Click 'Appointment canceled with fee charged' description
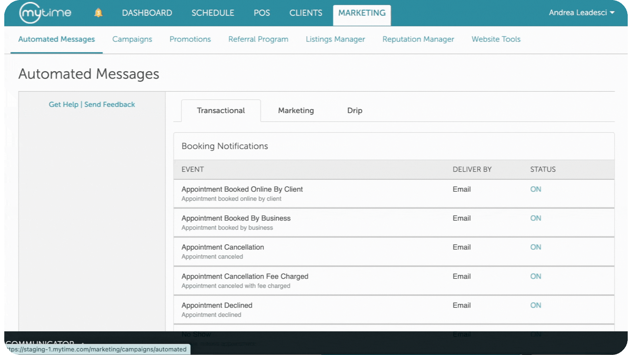This screenshot has height=355, width=632. (236, 286)
